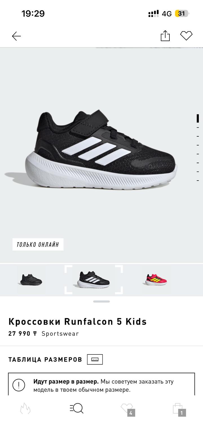Add product to wishlist with heart icon
This screenshot has height=439, width=203.
tap(186, 36)
